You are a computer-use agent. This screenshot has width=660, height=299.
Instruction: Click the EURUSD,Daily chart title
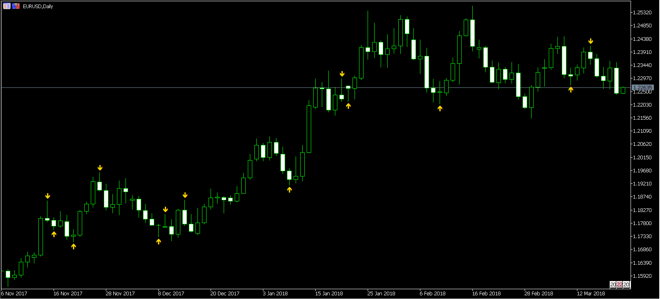(x=38, y=6)
